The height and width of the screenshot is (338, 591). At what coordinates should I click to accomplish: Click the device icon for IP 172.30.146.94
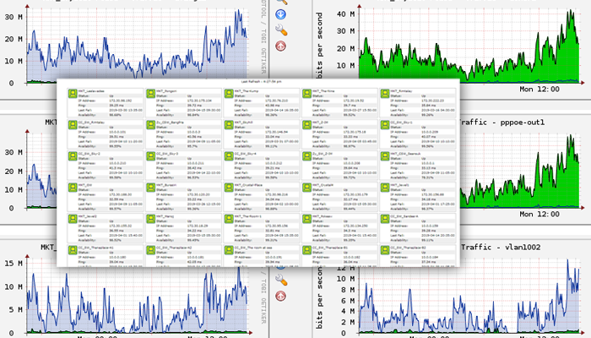[229, 125]
